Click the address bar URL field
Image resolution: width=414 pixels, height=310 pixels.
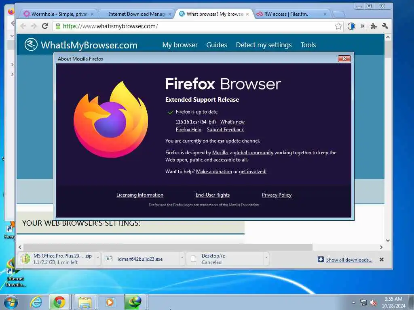[198, 26]
